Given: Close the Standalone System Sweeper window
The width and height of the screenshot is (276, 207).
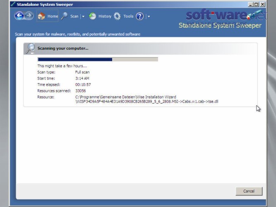Looking at the screenshot, I should coord(262,5).
